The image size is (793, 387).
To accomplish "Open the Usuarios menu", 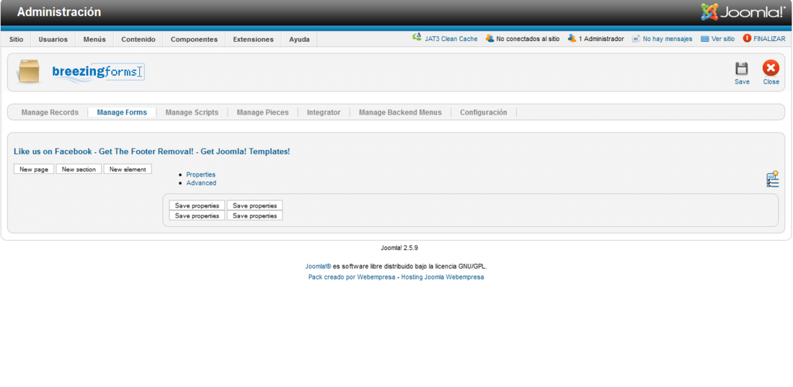I will click(x=53, y=40).
